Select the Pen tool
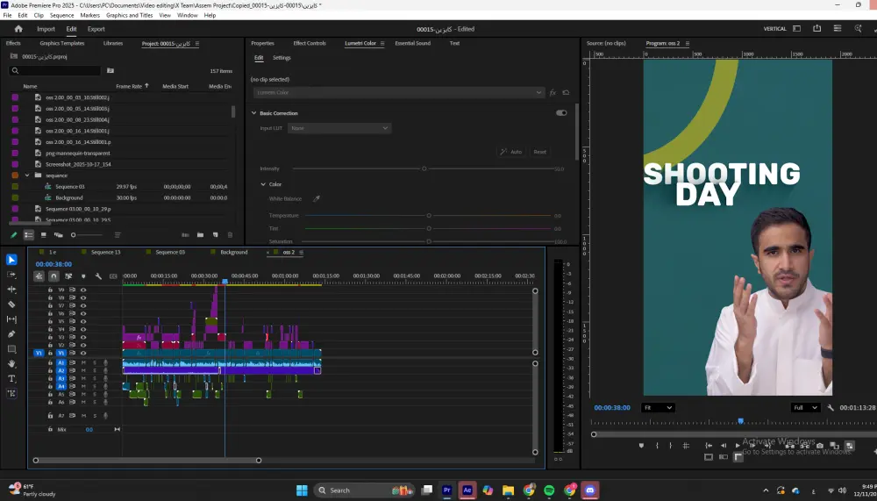The image size is (877, 501). click(x=11, y=334)
